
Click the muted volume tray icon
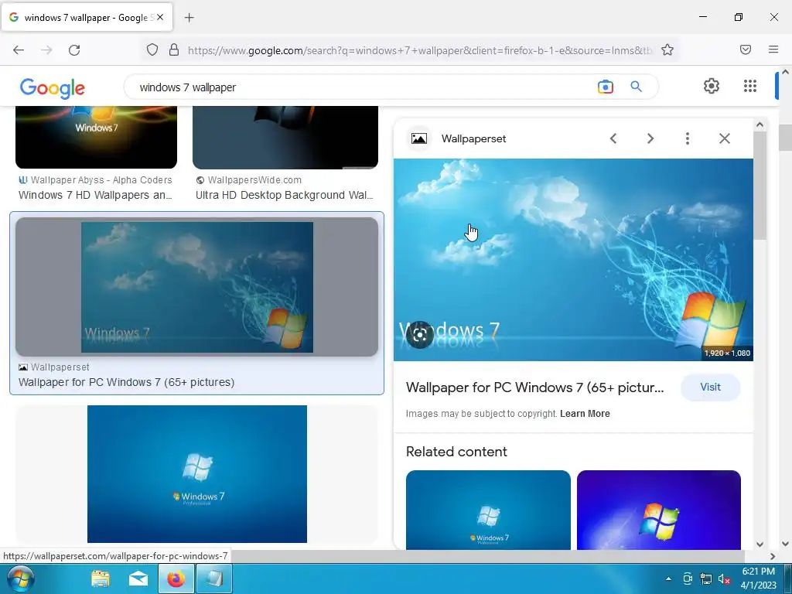coord(724,579)
